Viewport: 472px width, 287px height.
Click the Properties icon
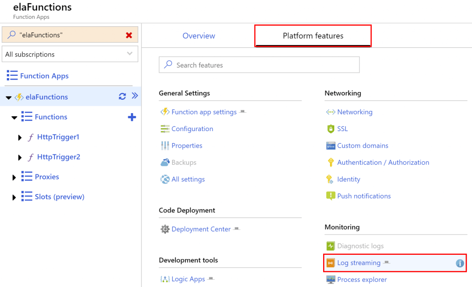coord(165,146)
